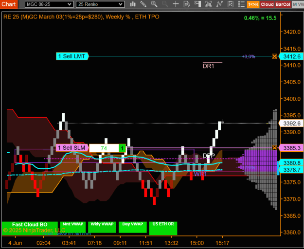Image resolution: width=304 pixels, height=249 pixels.
Task: Click the WR1 pivot level label
Action: 200,174
